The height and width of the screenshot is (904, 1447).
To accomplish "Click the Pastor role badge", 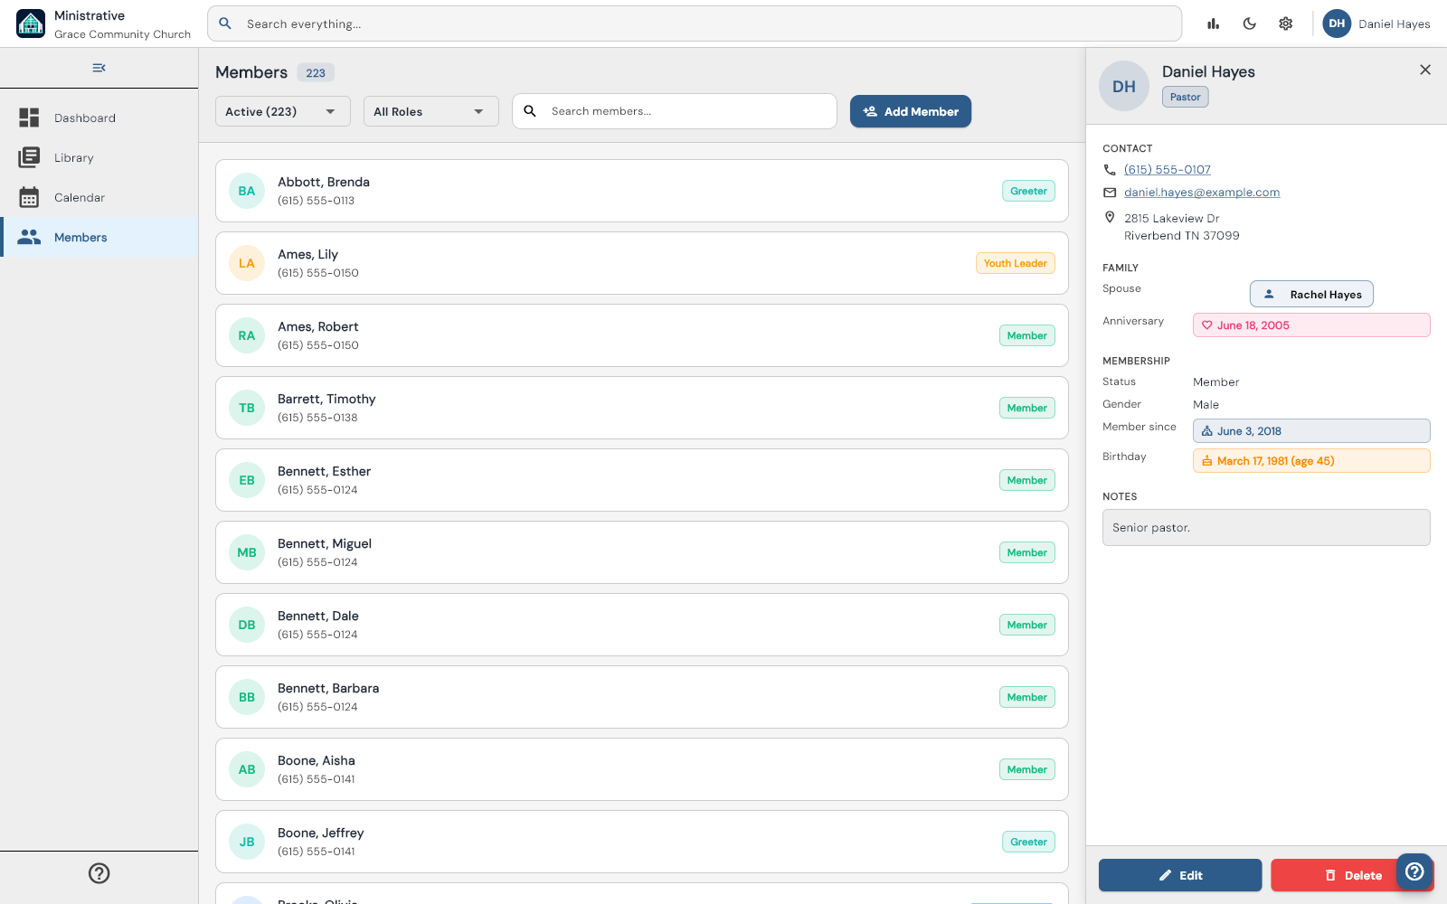I will pyautogui.click(x=1186, y=97).
